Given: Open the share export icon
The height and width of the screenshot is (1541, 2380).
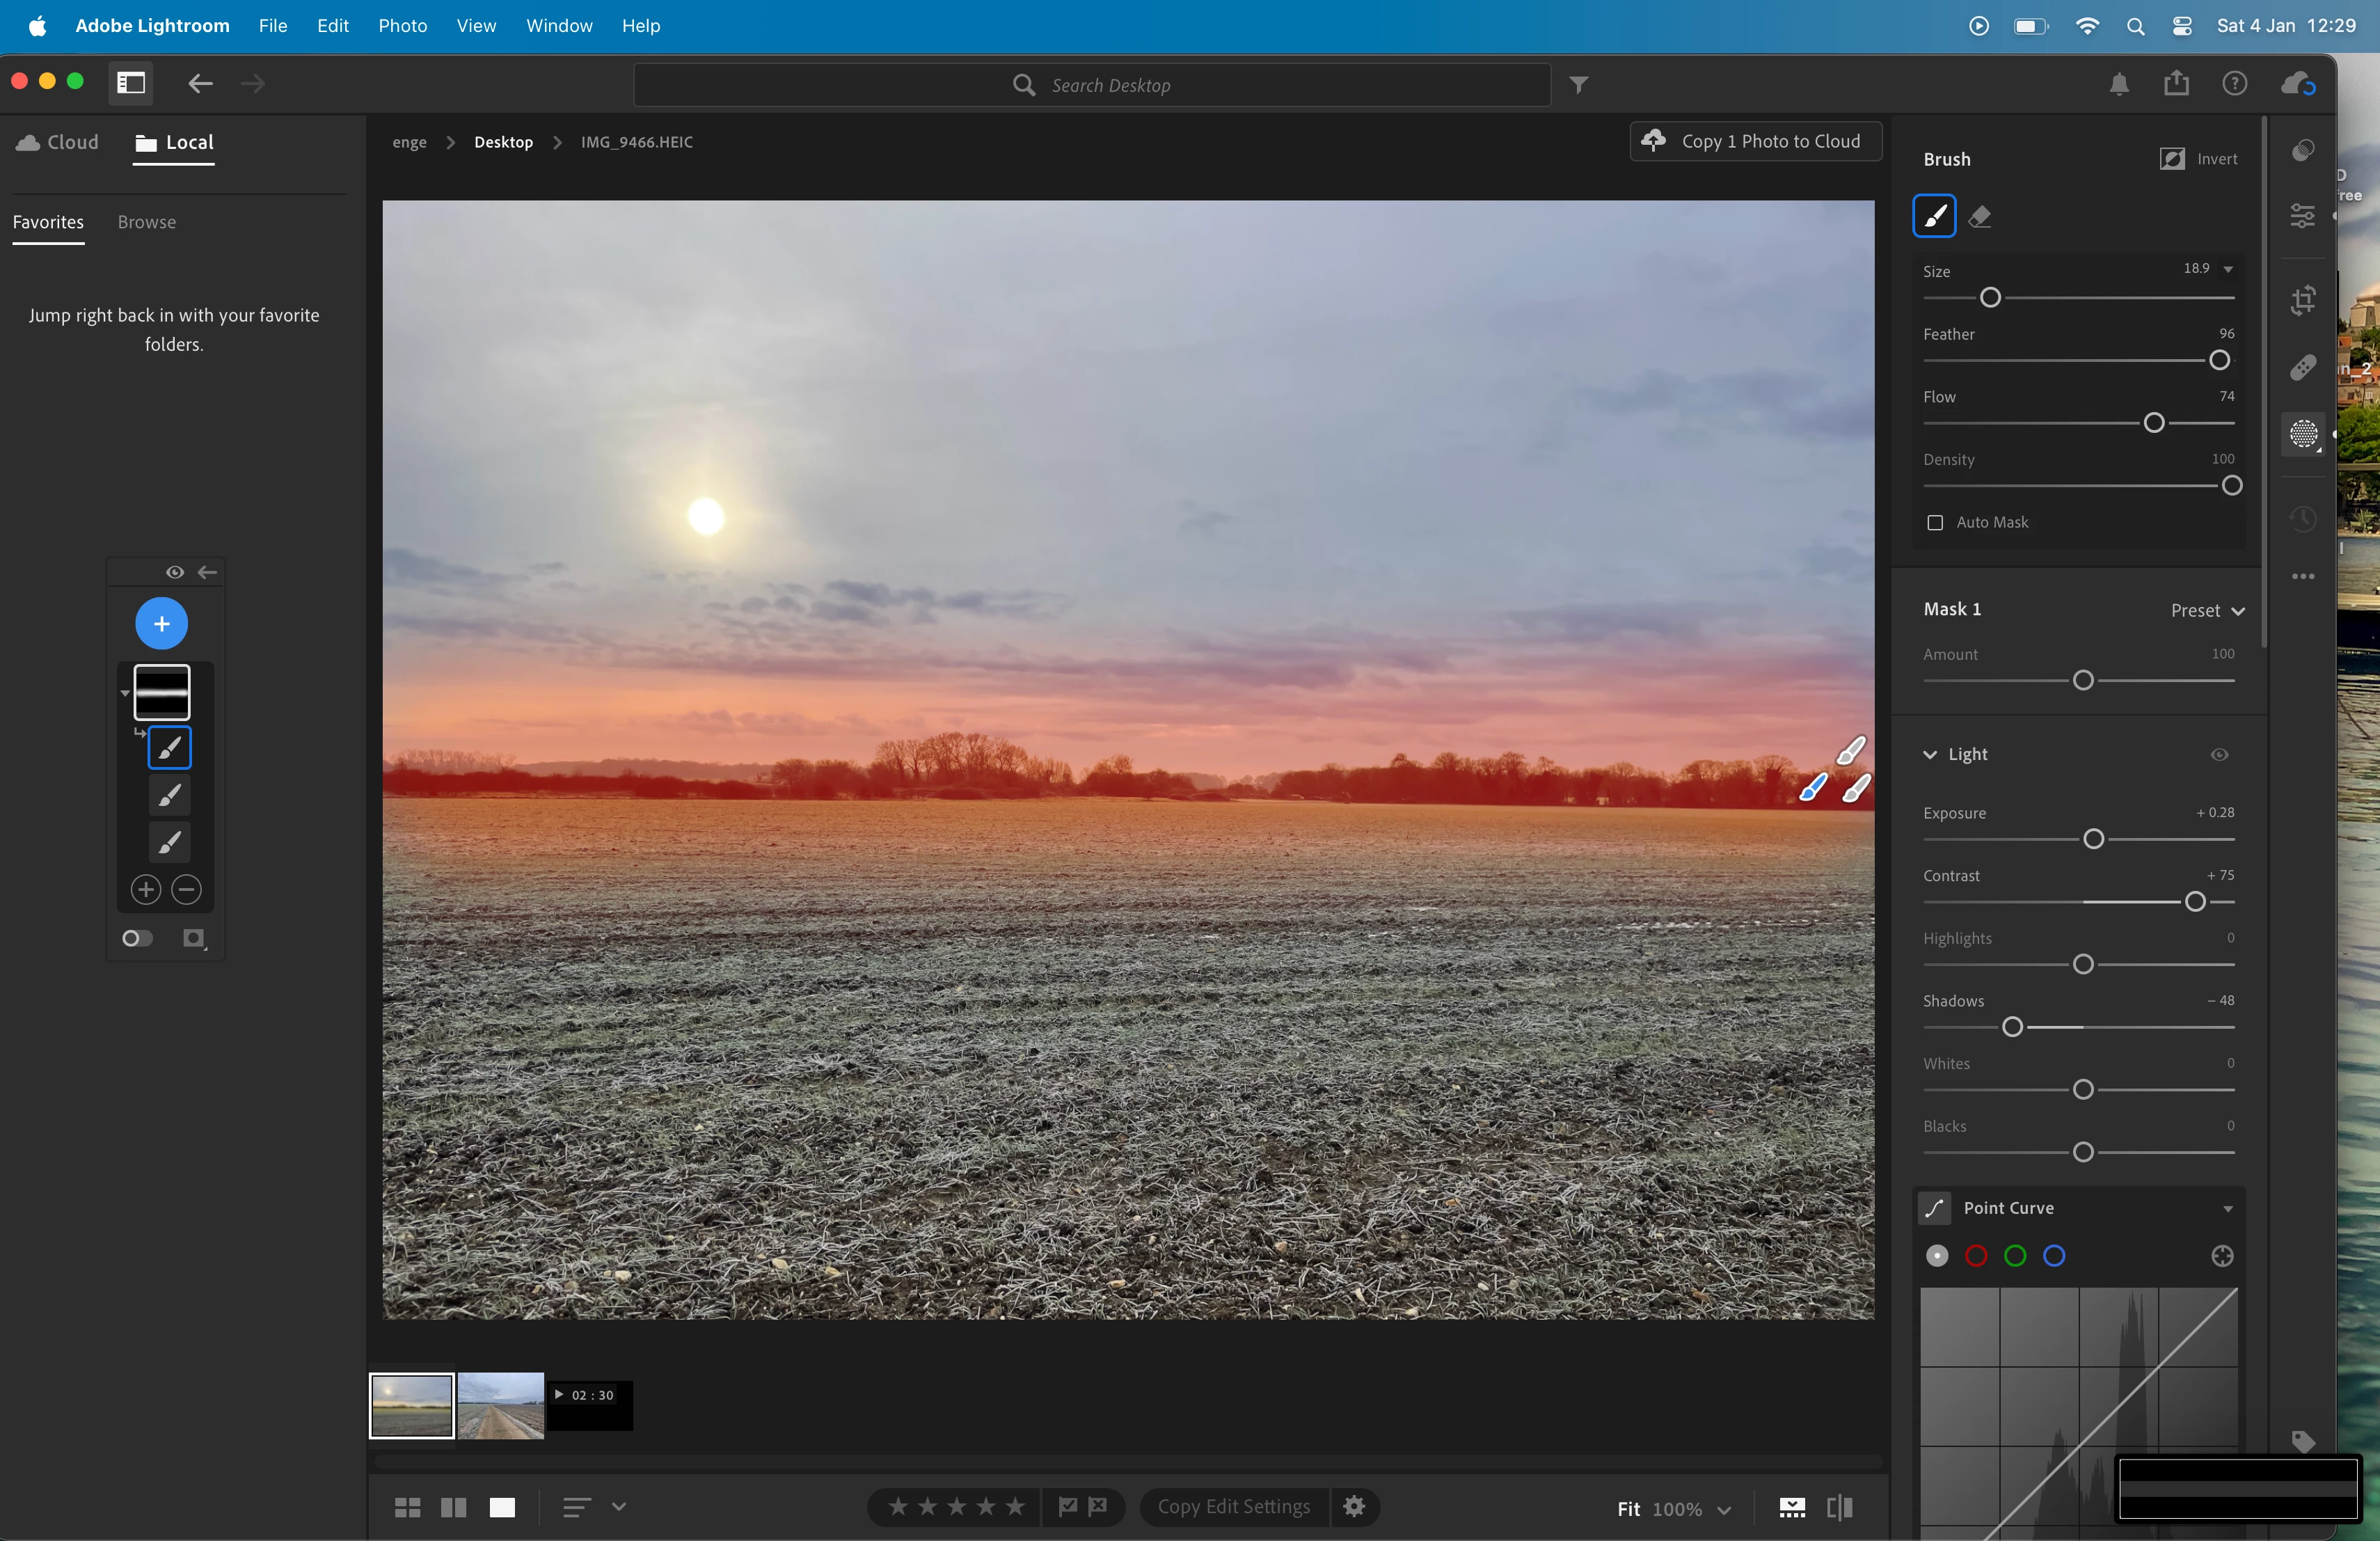Looking at the screenshot, I should pyautogui.click(x=2176, y=84).
